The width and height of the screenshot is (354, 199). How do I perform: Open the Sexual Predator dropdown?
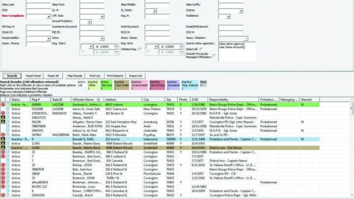89,22
